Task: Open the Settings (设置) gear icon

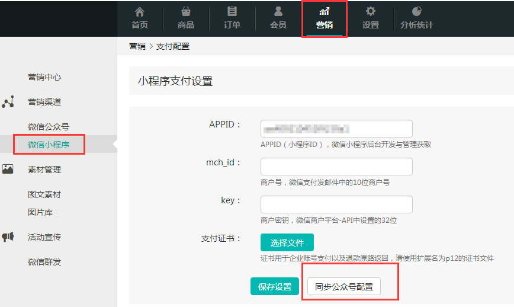Action: pos(371,11)
